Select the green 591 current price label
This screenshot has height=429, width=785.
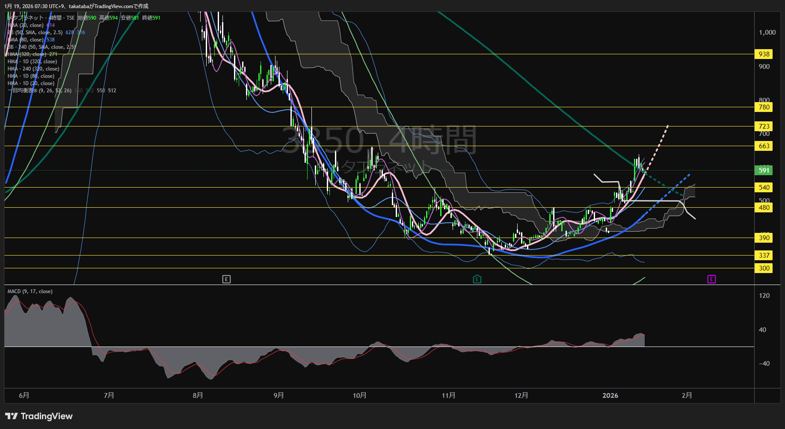[x=764, y=170]
